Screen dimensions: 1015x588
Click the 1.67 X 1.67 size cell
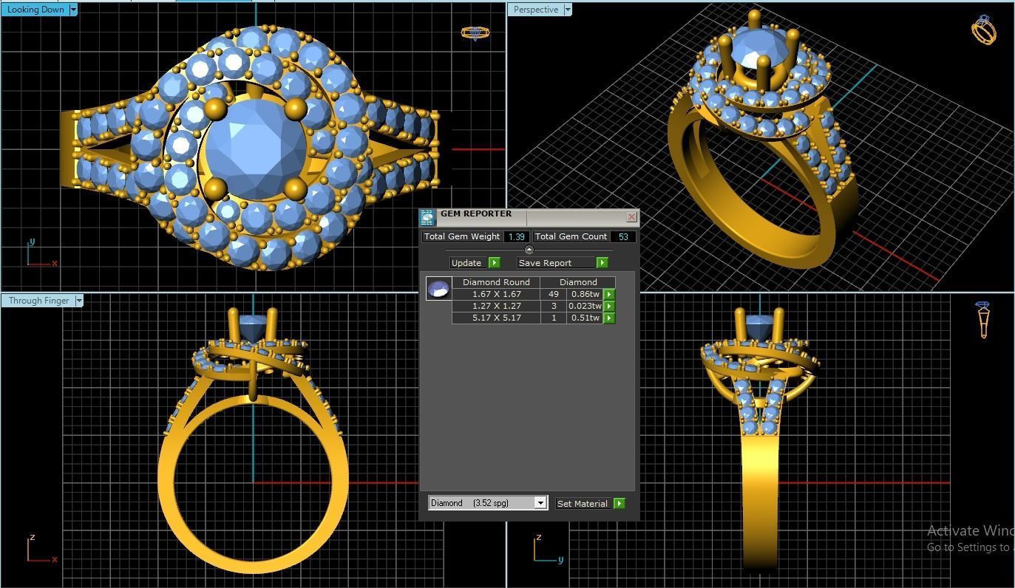click(497, 294)
